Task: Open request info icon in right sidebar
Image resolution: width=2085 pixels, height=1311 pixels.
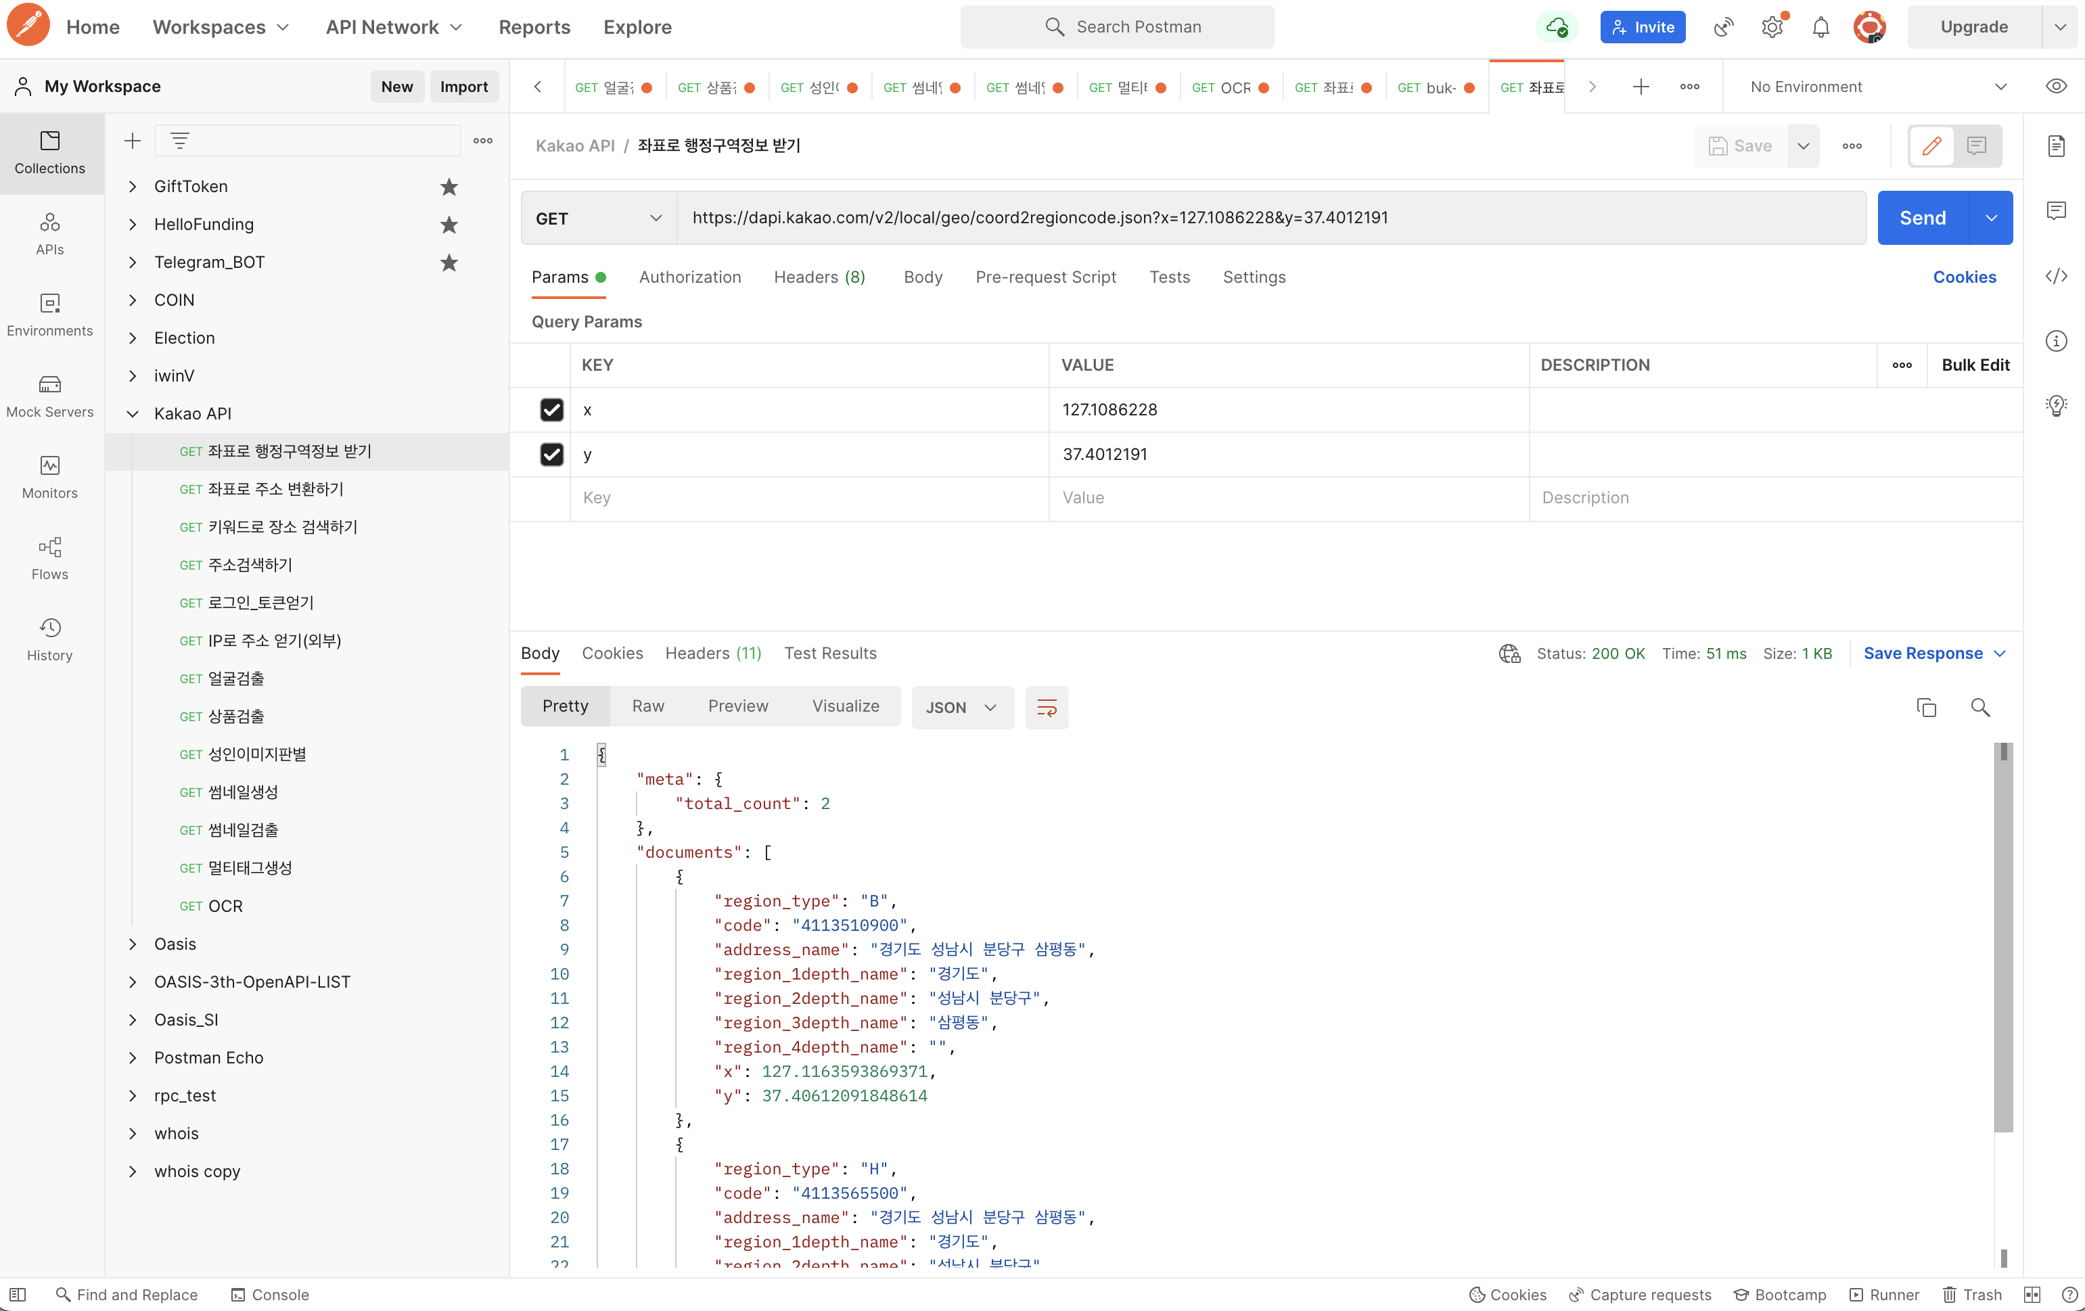Action: click(2055, 341)
